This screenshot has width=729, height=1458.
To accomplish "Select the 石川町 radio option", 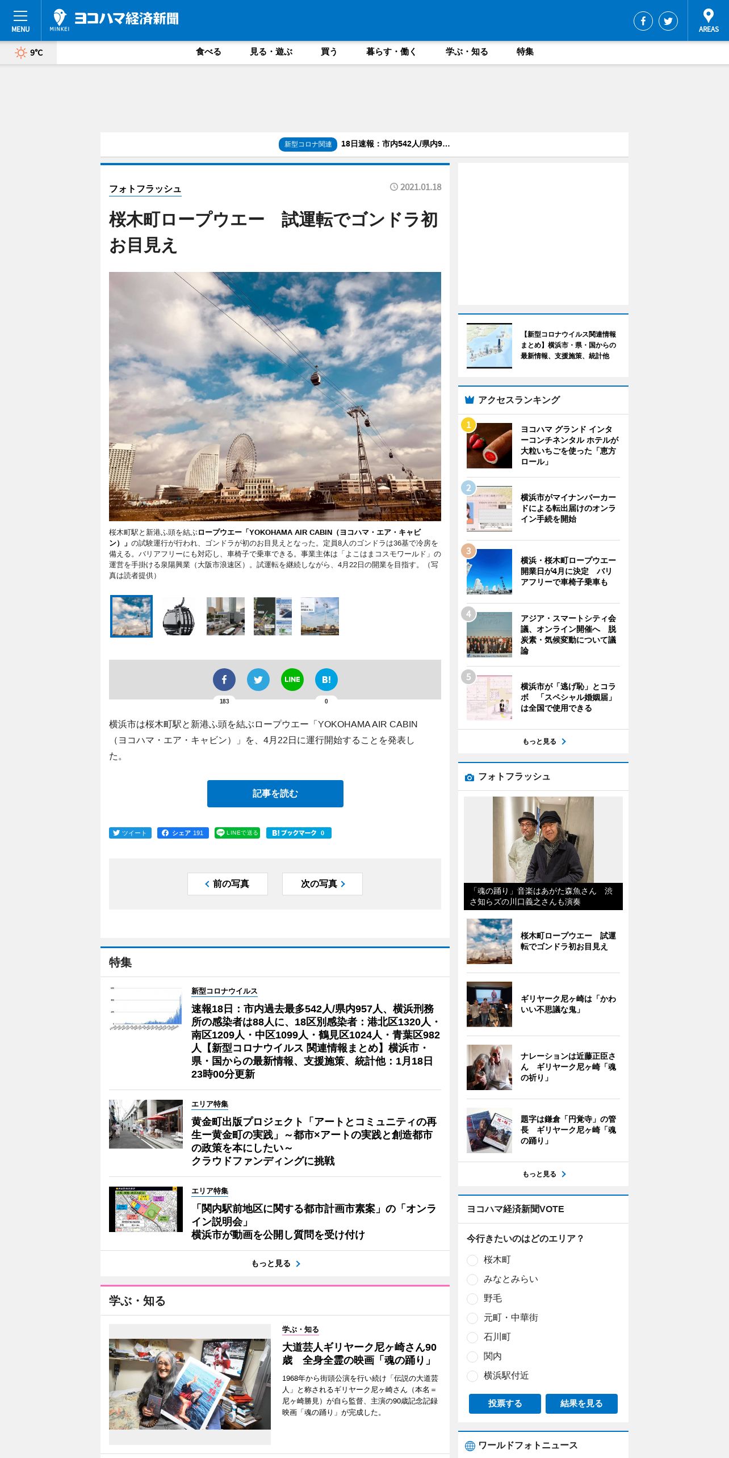I will (x=472, y=1338).
